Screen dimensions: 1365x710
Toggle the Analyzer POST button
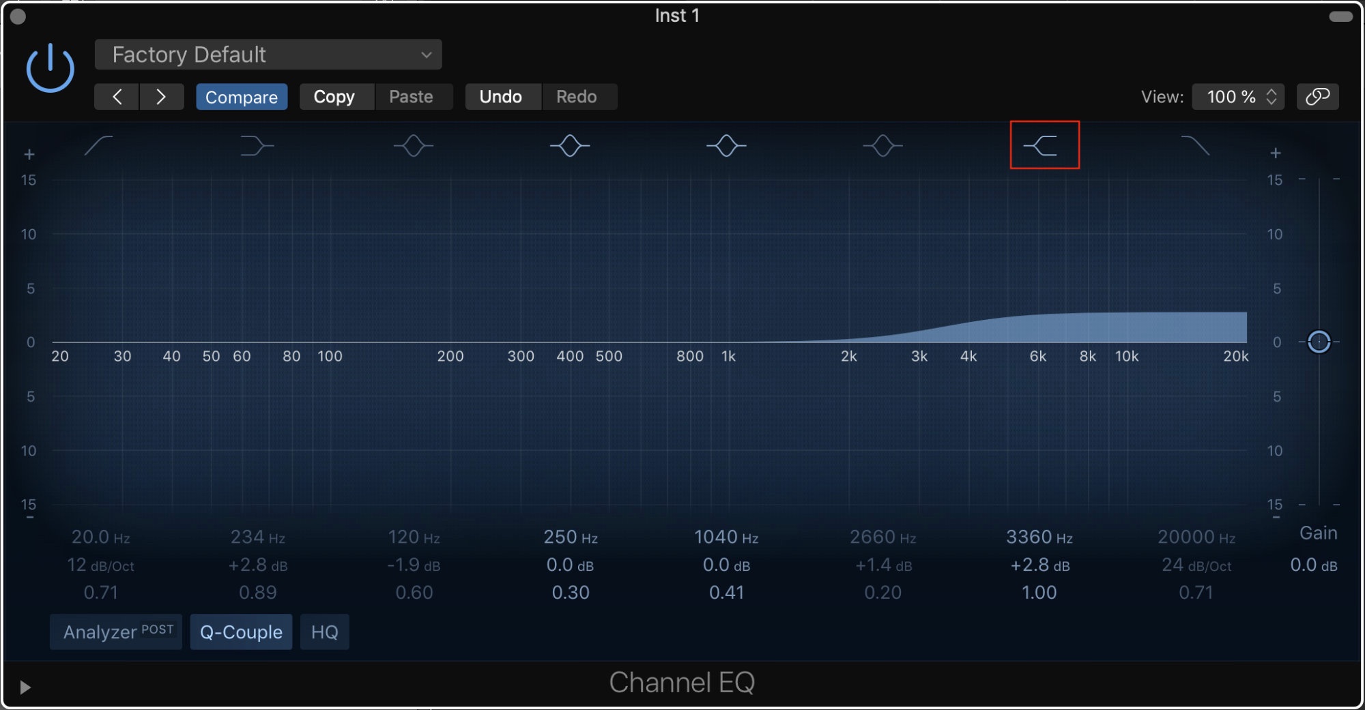pos(116,632)
